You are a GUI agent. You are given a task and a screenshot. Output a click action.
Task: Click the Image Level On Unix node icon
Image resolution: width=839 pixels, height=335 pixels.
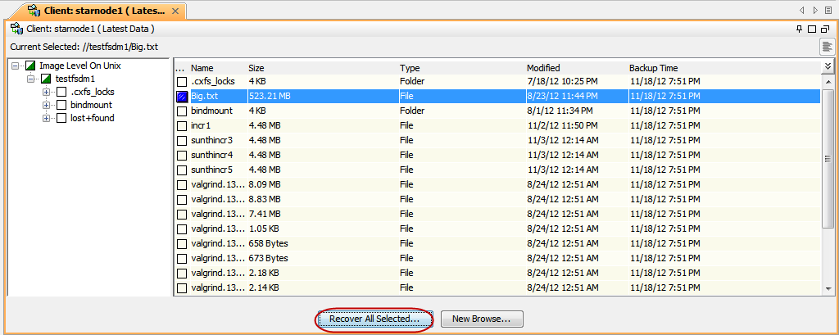(30, 66)
